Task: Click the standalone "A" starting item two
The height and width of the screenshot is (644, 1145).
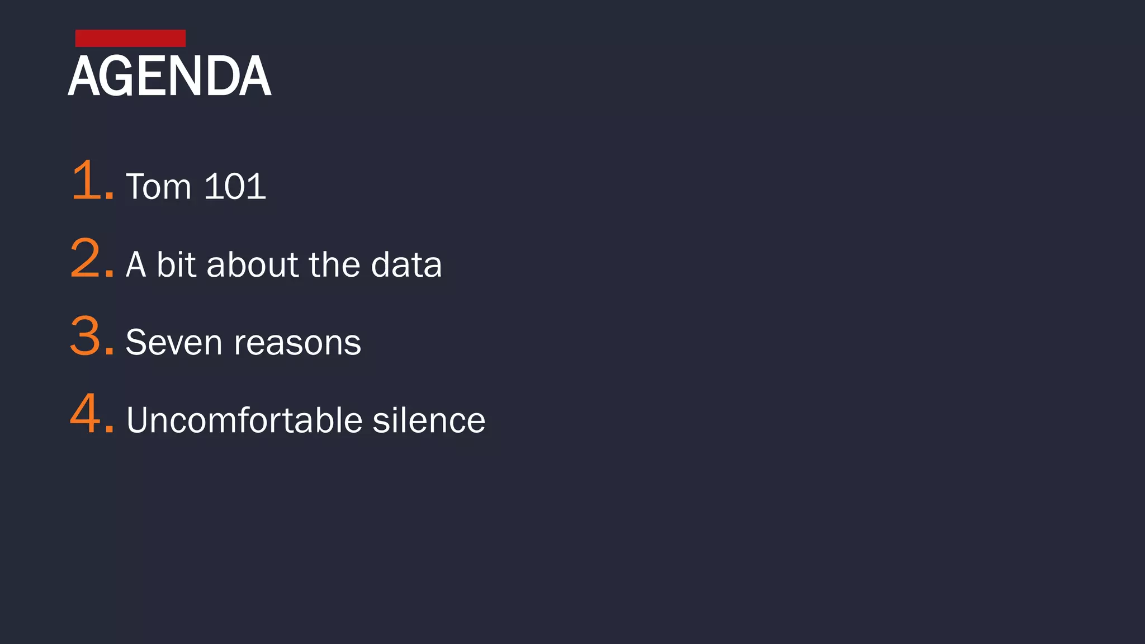Action: [x=136, y=264]
